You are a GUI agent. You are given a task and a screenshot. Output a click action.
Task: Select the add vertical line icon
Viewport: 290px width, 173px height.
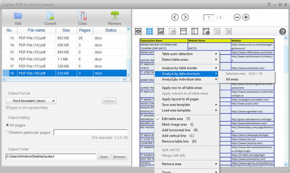coord(195,31)
